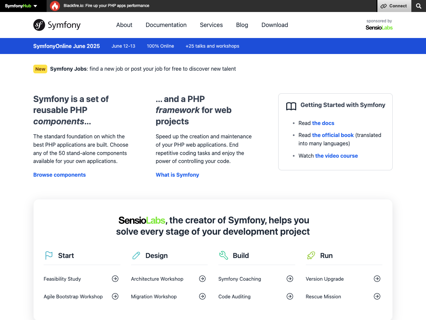This screenshot has width=426, height=320.
Task: Click 'Getting Started with Symfony' heading
Action: pos(343,105)
